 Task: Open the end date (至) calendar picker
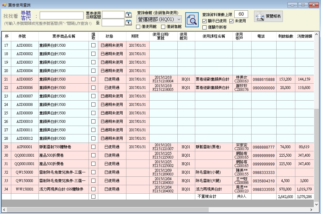pyautogui.click(x=129, y=23)
